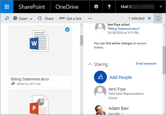This screenshot has width=166, height=115.
Task: Click the 10/18/2016 at 5:13 PM timestamp
Action: click(x=123, y=33)
